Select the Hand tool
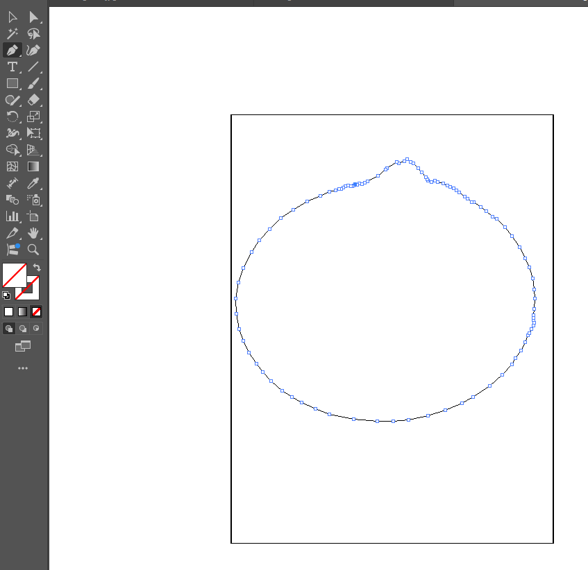This screenshot has height=570, width=588. point(33,233)
